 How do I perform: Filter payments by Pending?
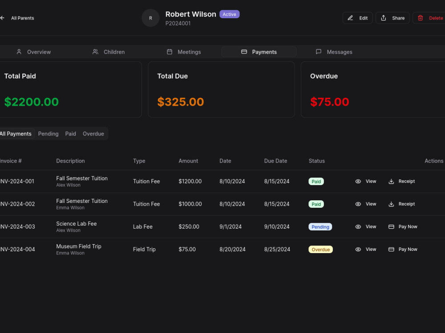click(48, 134)
